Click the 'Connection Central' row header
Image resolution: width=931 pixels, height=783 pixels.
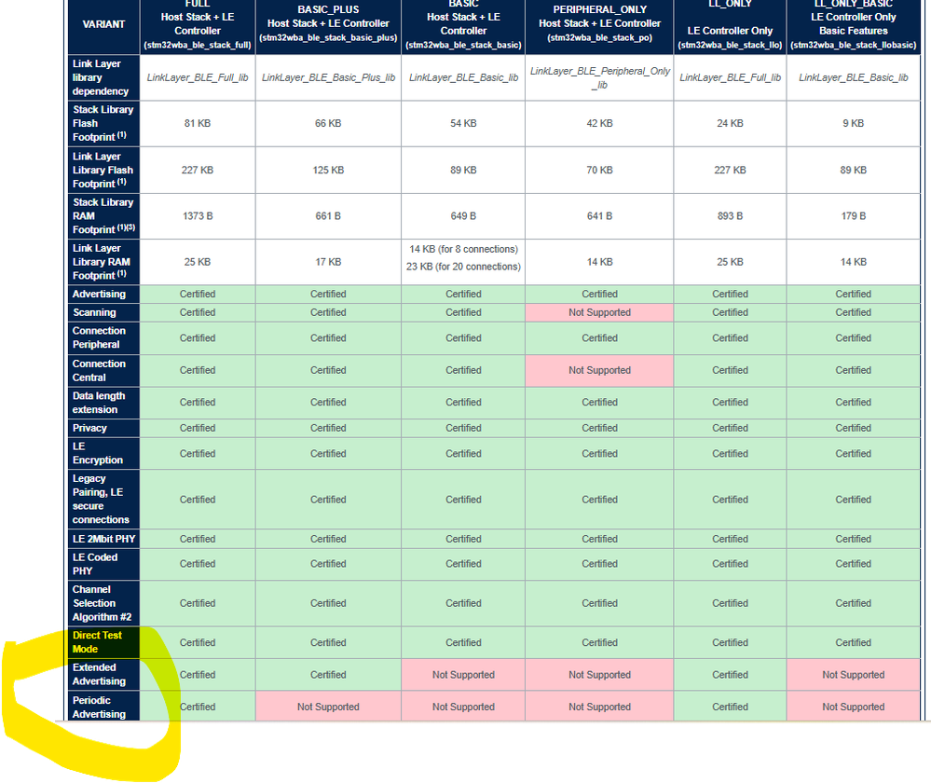103,371
